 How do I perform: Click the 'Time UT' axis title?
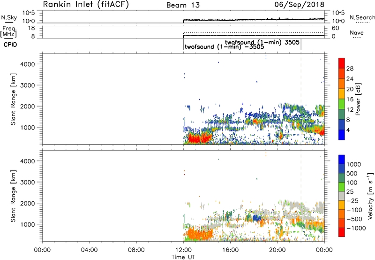[183, 257]
